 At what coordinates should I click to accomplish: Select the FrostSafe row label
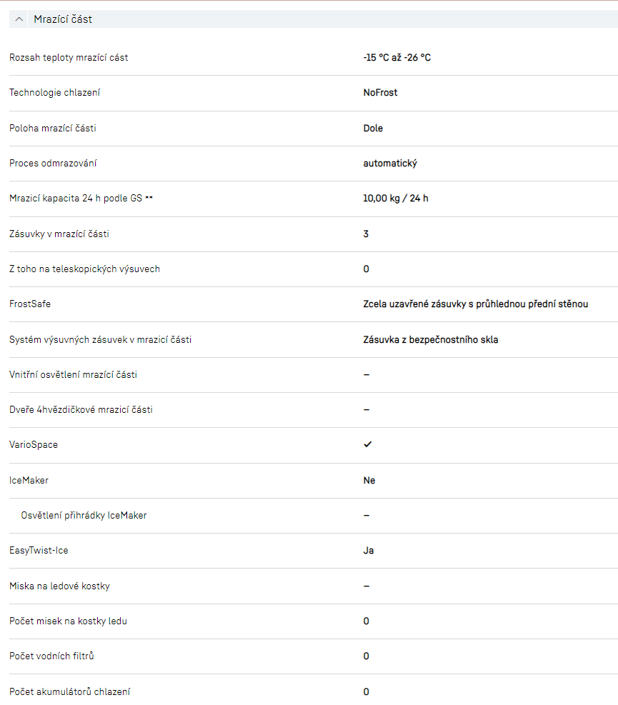click(x=30, y=304)
